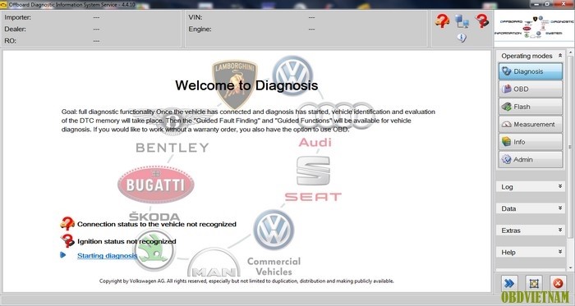Open the Info mode
This screenshot has height=306, width=575.
click(531, 142)
